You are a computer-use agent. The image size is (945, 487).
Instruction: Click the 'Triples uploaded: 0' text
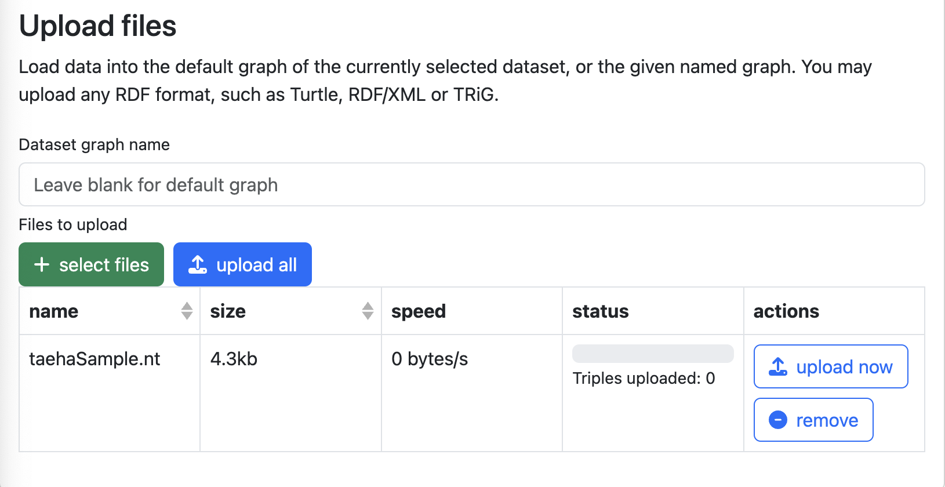pyautogui.click(x=644, y=379)
